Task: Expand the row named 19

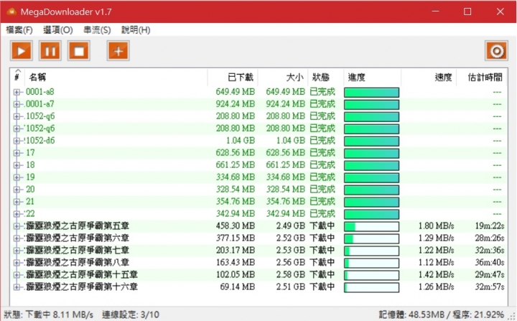Action: pyautogui.click(x=17, y=177)
